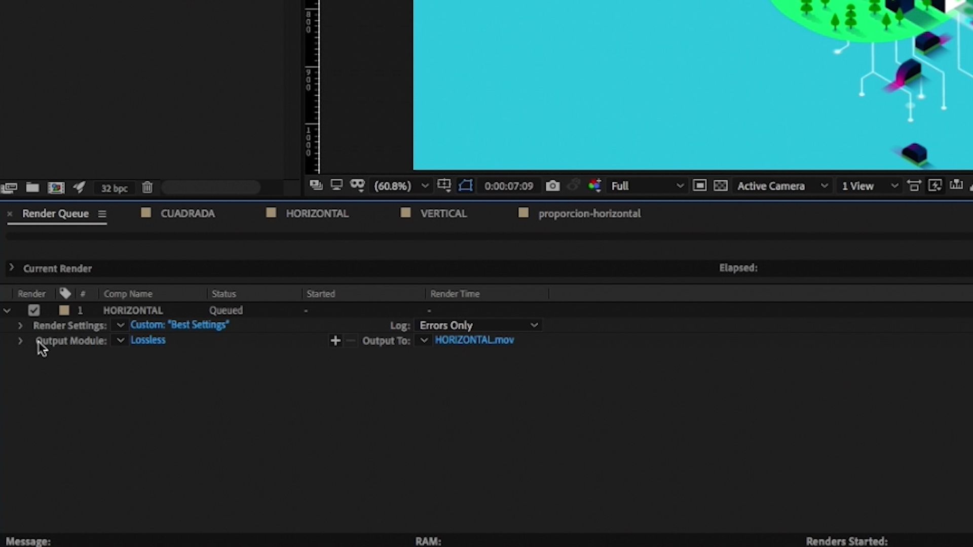Viewport: 973px width, 547px height.
Task: Click the Started column header
Action: click(x=321, y=294)
